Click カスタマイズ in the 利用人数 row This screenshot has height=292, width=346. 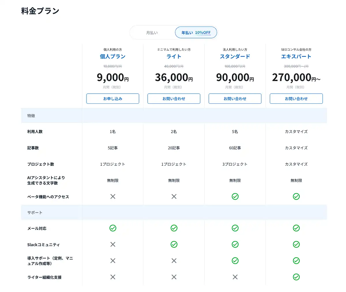[296, 131]
